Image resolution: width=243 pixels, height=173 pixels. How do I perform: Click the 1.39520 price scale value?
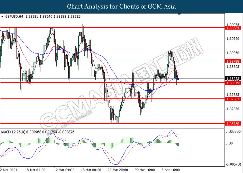(233, 39)
